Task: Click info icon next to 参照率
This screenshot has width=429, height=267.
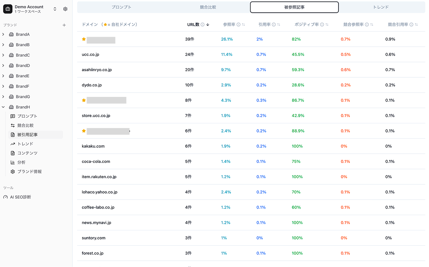Action: click(x=238, y=25)
